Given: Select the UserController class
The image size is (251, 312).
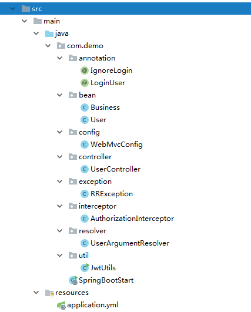Looking at the screenshot, I should [x=115, y=169].
